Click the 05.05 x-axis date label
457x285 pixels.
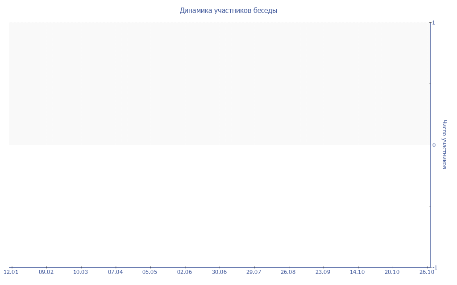coord(150,272)
